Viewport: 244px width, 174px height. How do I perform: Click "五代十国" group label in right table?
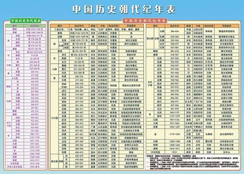tap(150, 84)
